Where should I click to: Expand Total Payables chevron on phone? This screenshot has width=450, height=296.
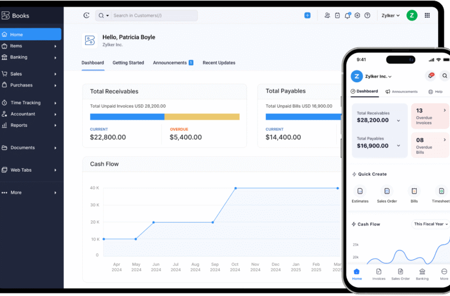coord(398,146)
